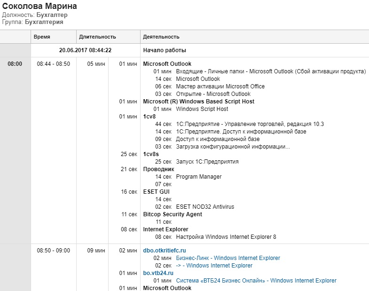Click the 05 мин duration cell
Screen dimensions: 369x291
click(96, 64)
